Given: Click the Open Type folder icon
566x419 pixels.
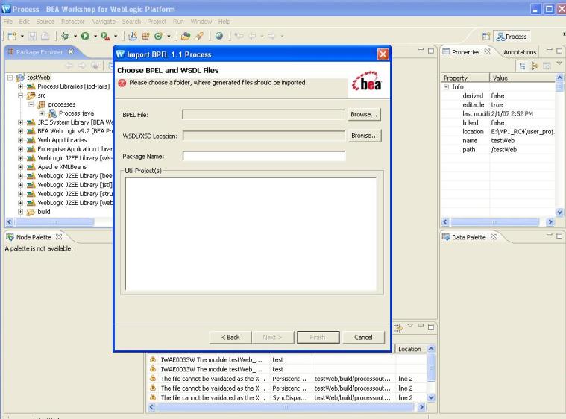Looking at the screenshot, I should click(x=186, y=36).
